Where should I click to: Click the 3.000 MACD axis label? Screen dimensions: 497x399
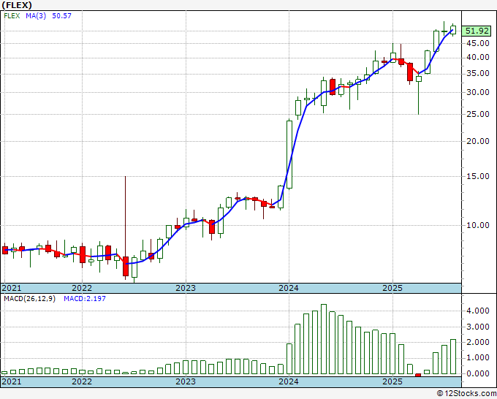coord(478,327)
